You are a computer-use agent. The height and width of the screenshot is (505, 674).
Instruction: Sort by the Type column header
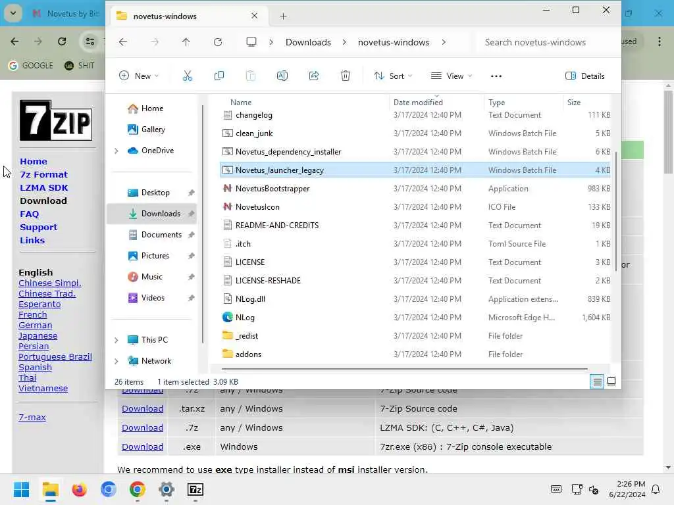(496, 103)
